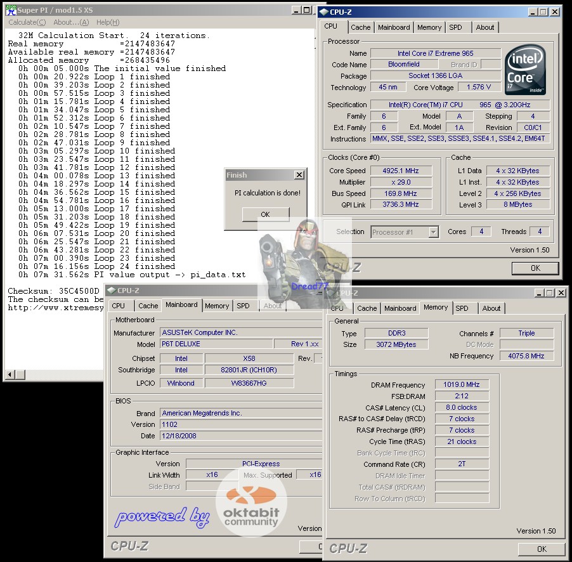This screenshot has height=562, width=572.
Task: Click OK in the Finish dialog
Action: [x=266, y=214]
